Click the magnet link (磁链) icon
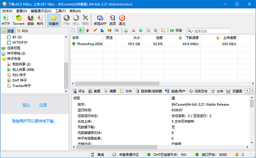 (30, 20)
